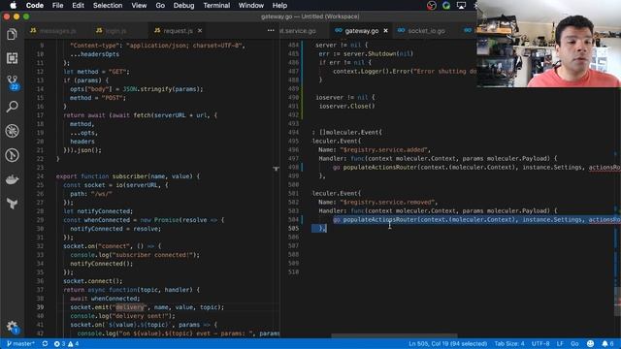This screenshot has width=621, height=349.
Task: Click "$registry.service.removed" event name in gateway.go
Action: pos(387,202)
